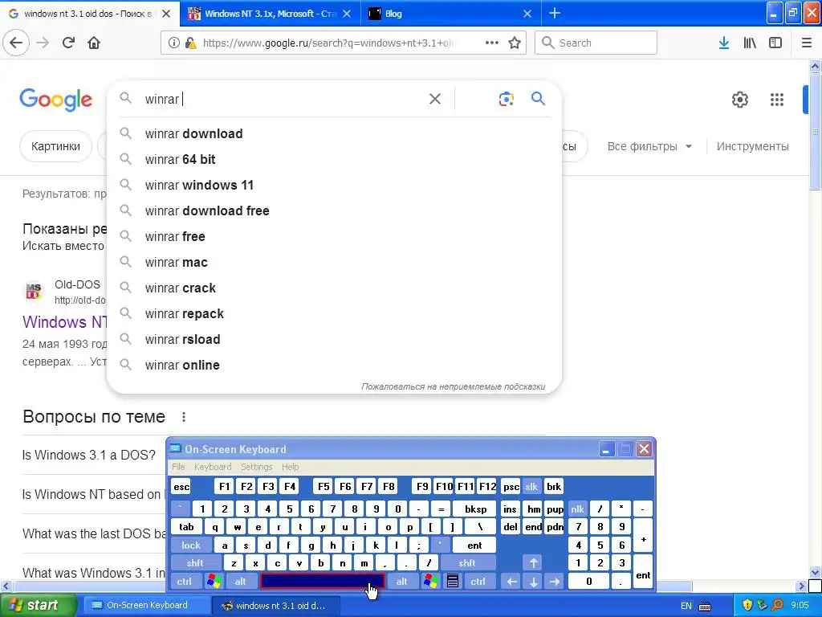Toggle the sidebar view icon
Viewport: 822px width, 617px height.
coord(775,43)
